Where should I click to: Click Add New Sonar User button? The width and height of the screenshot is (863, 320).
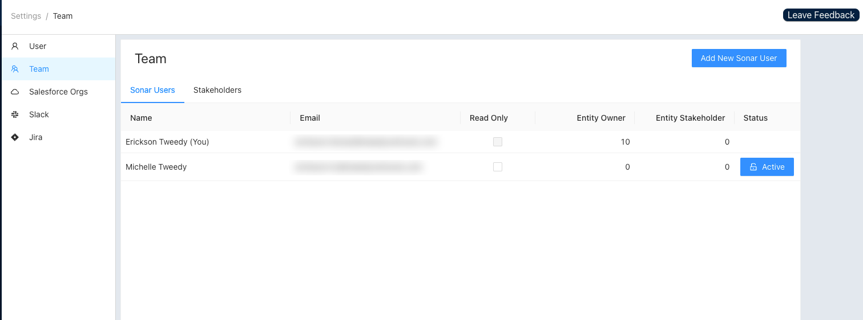(x=739, y=58)
